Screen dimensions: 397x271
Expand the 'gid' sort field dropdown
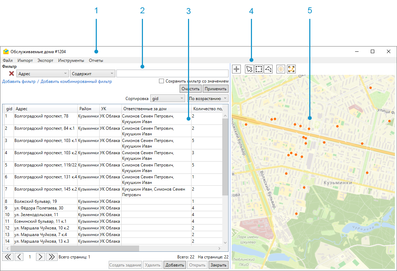click(x=167, y=99)
